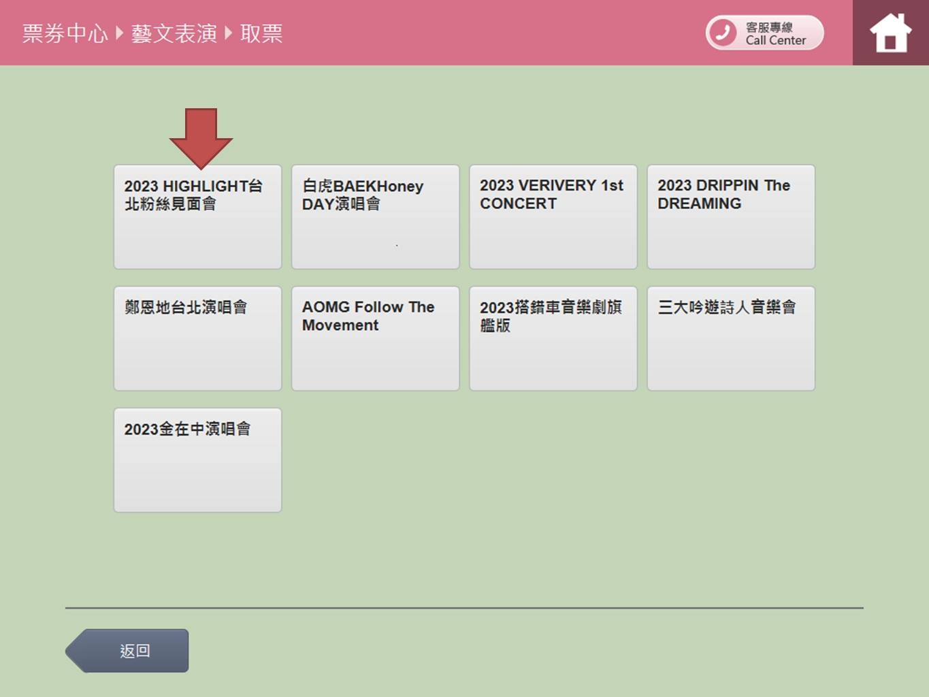Go to the home screen via house icon

(890, 33)
